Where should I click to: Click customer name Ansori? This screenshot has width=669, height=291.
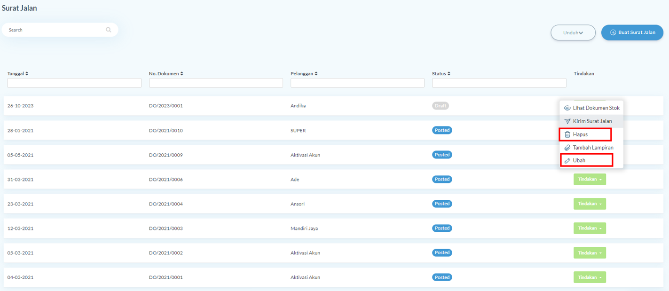click(x=298, y=204)
